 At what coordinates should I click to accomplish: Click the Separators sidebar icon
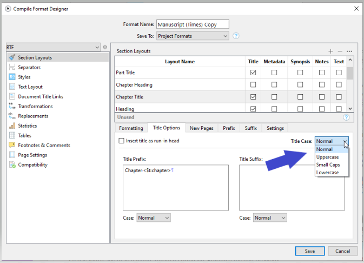(12, 67)
